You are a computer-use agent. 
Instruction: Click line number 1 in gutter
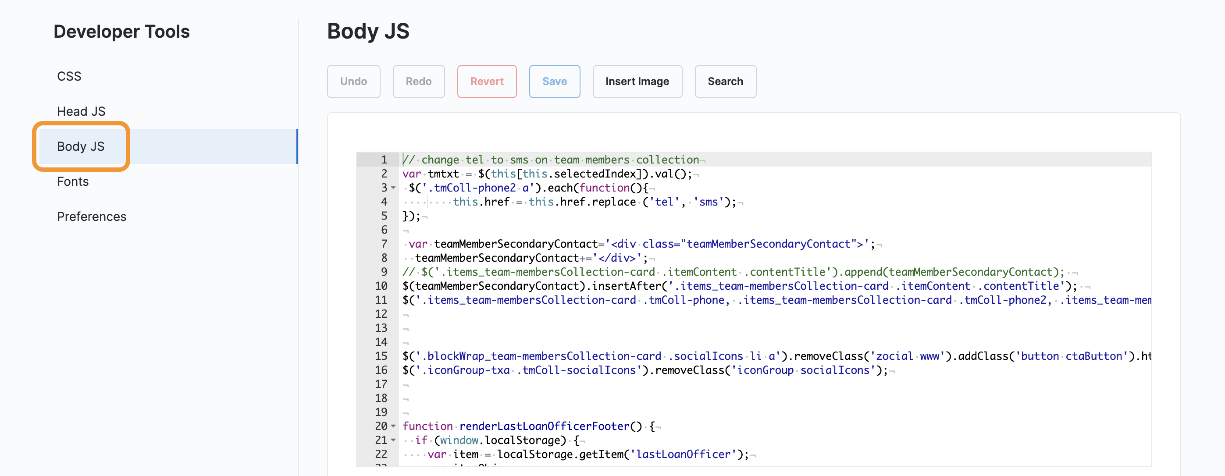point(383,160)
